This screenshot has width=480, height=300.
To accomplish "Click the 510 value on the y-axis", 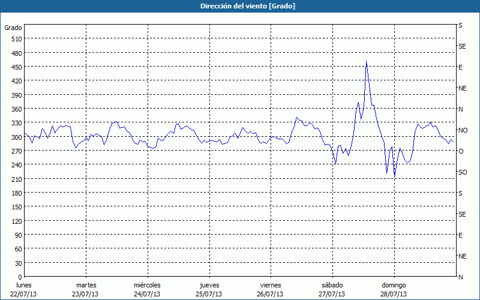I will 16,39.
